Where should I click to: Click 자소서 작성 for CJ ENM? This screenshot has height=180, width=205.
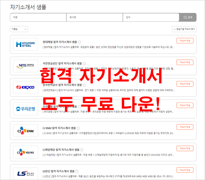coord(185,127)
